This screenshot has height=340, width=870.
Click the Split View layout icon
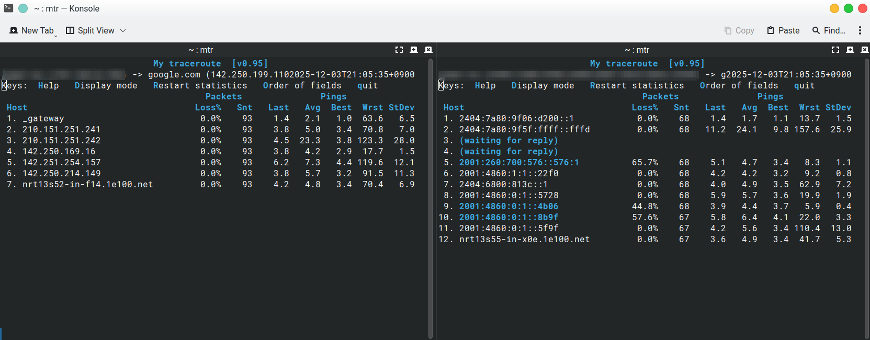(x=70, y=30)
